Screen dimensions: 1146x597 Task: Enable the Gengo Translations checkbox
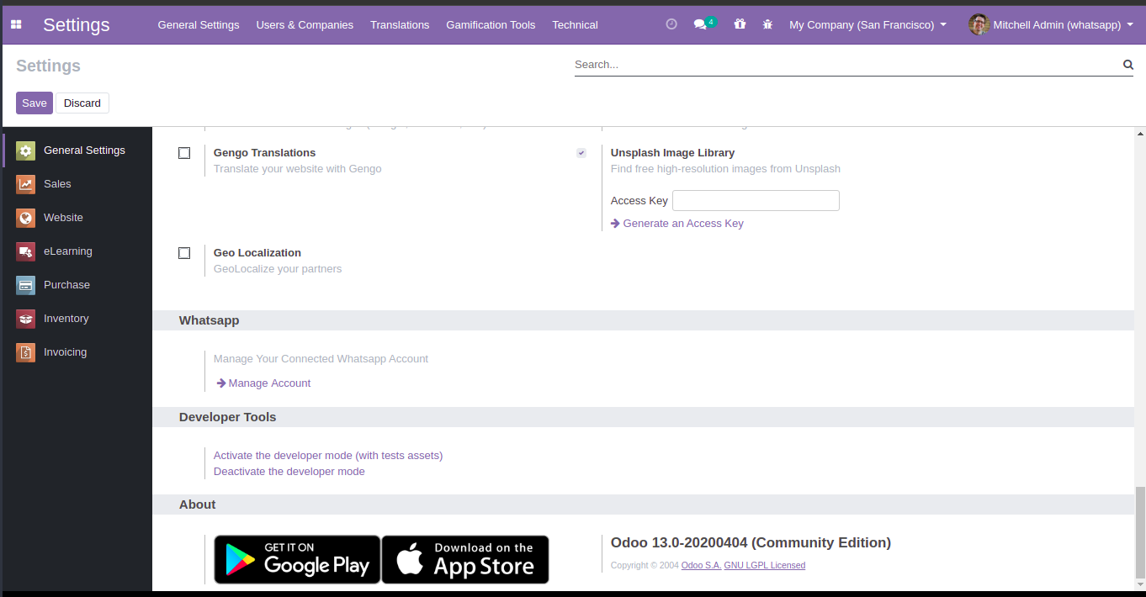pyautogui.click(x=184, y=153)
